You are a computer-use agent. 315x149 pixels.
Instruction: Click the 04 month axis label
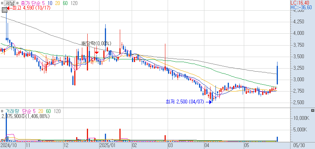pos(207,146)
